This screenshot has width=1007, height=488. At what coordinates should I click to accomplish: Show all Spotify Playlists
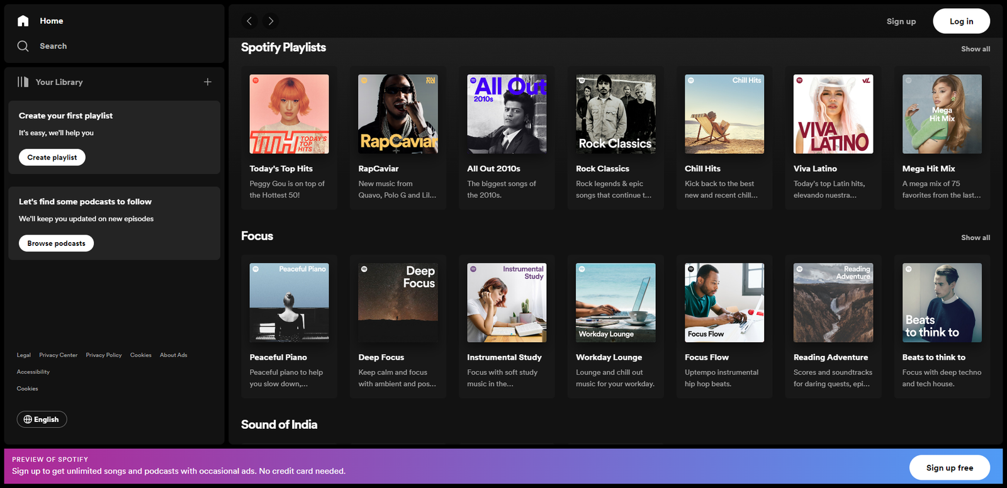coord(976,49)
